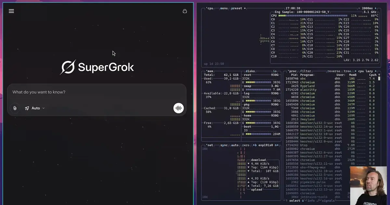Viewport: 390px width, 205px height.
Task: Click the 'cpu lazy' sort label
Action: point(365,71)
